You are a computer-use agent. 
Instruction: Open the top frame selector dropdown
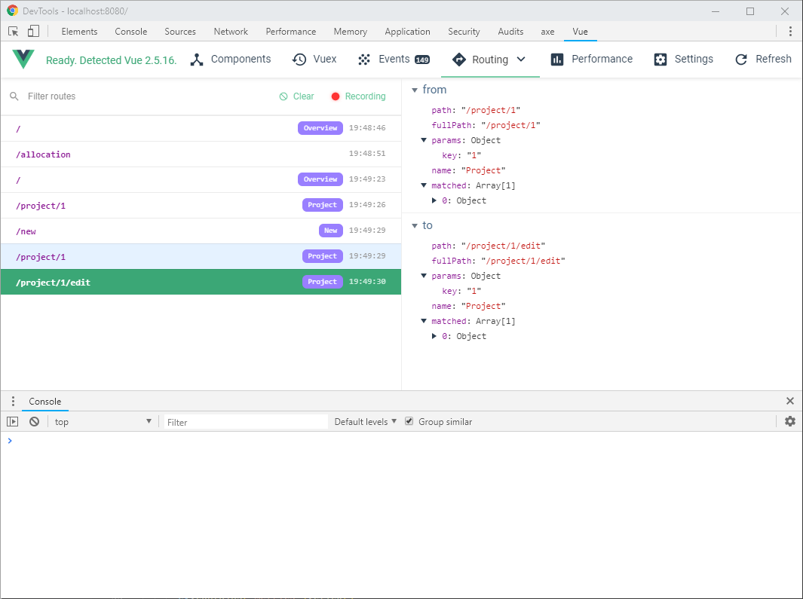103,421
